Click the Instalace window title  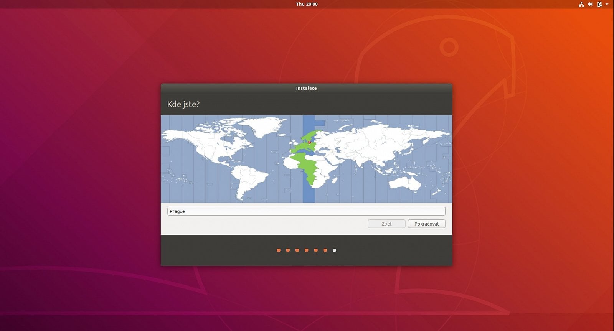point(306,88)
